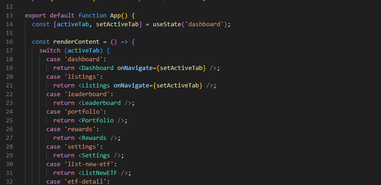Click the return keyword on line 23
The height and width of the screenshot is (185, 381).
coord(64,103)
